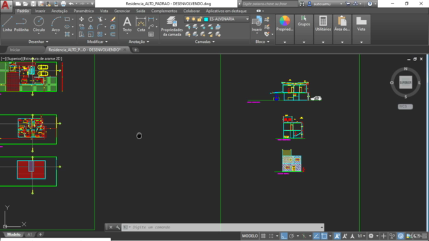Expand the Modificar panel
This screenshot has width=429, height=241.
[x=97, y=42]
